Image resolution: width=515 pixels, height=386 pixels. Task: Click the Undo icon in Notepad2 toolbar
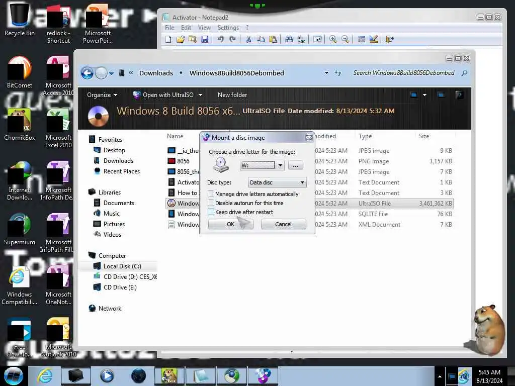click(220, 39)
